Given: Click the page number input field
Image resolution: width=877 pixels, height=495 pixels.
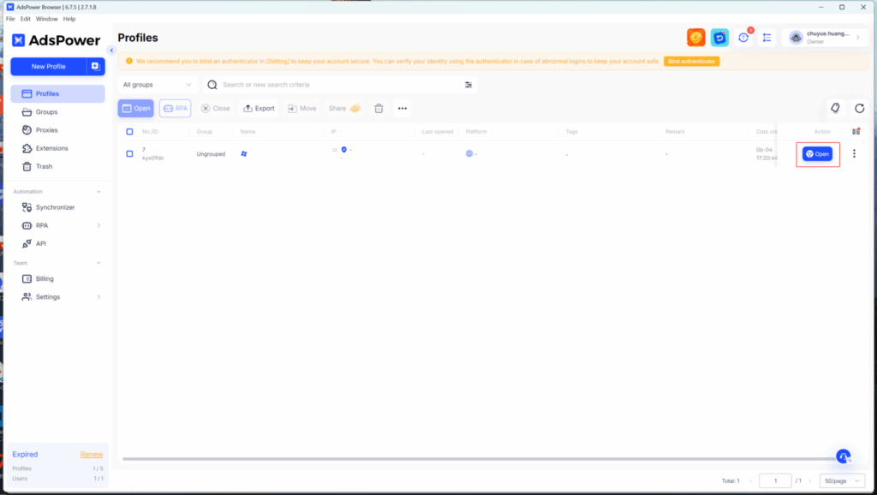Looking at the screenshot, I should pyautogui.click(x=775, y=481).
